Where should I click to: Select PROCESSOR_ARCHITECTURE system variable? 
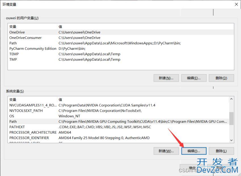[x=119, y=132]
